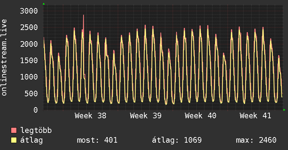Screen dimensions: 288x150
Task: Click the 500 y-axis tick label
Action: point(31,93)
